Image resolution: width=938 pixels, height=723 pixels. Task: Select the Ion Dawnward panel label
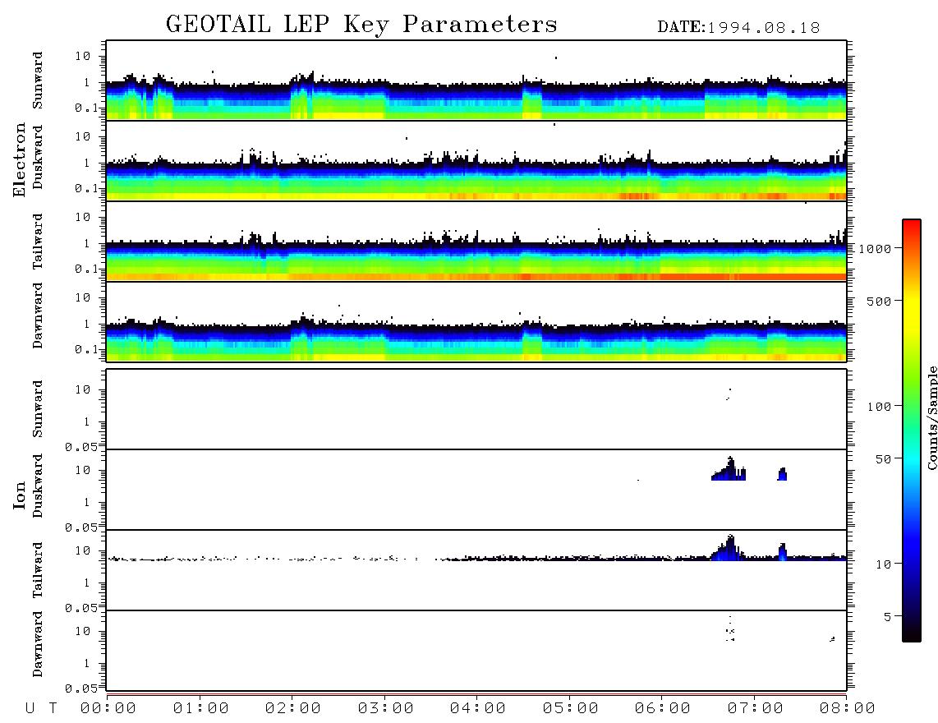(38, 644)
